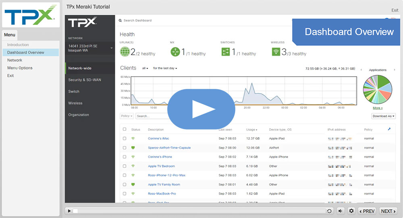This screenshot has height=218, width=403.
Task: Click the large play button overlay
Action: 201,109
